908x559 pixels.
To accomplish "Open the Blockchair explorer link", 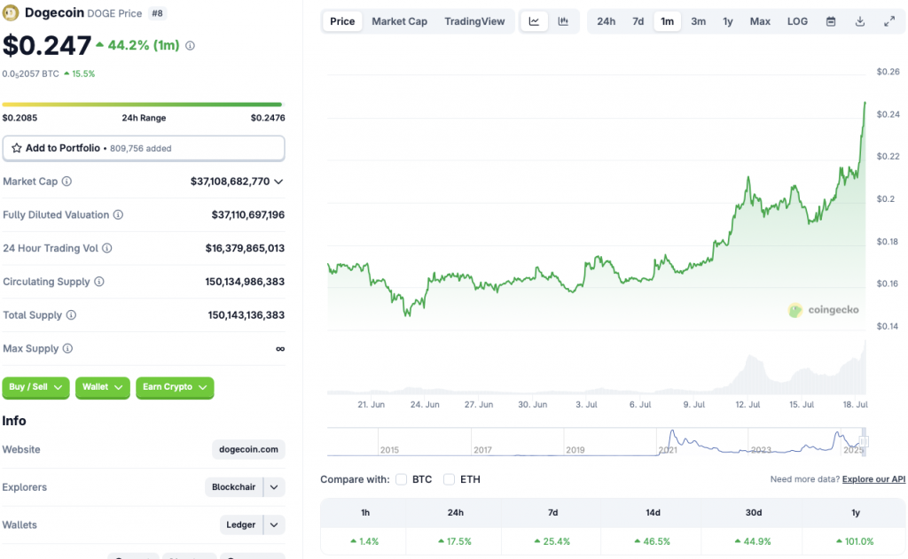I will 233,487.
